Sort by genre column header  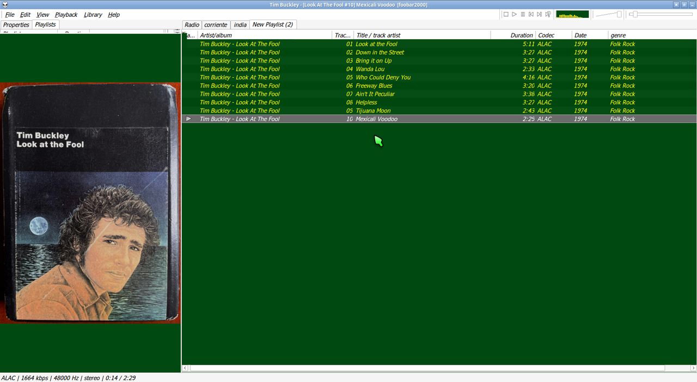click(652, 35)
